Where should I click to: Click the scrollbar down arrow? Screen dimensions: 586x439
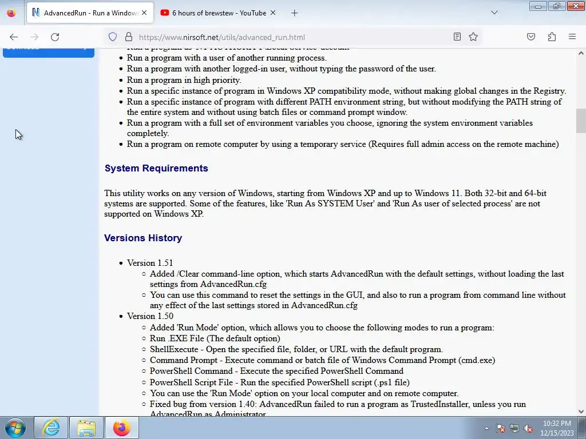[581, 412]
